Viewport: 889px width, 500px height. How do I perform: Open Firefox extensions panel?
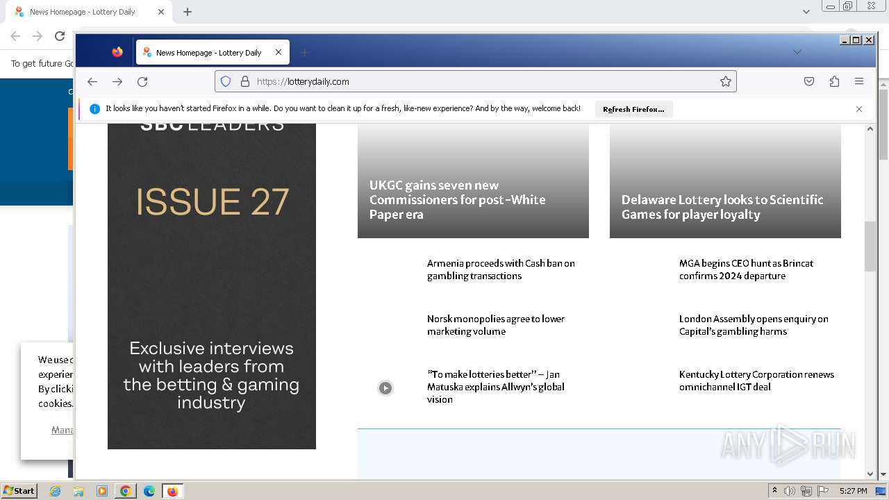tap(834, 81)
